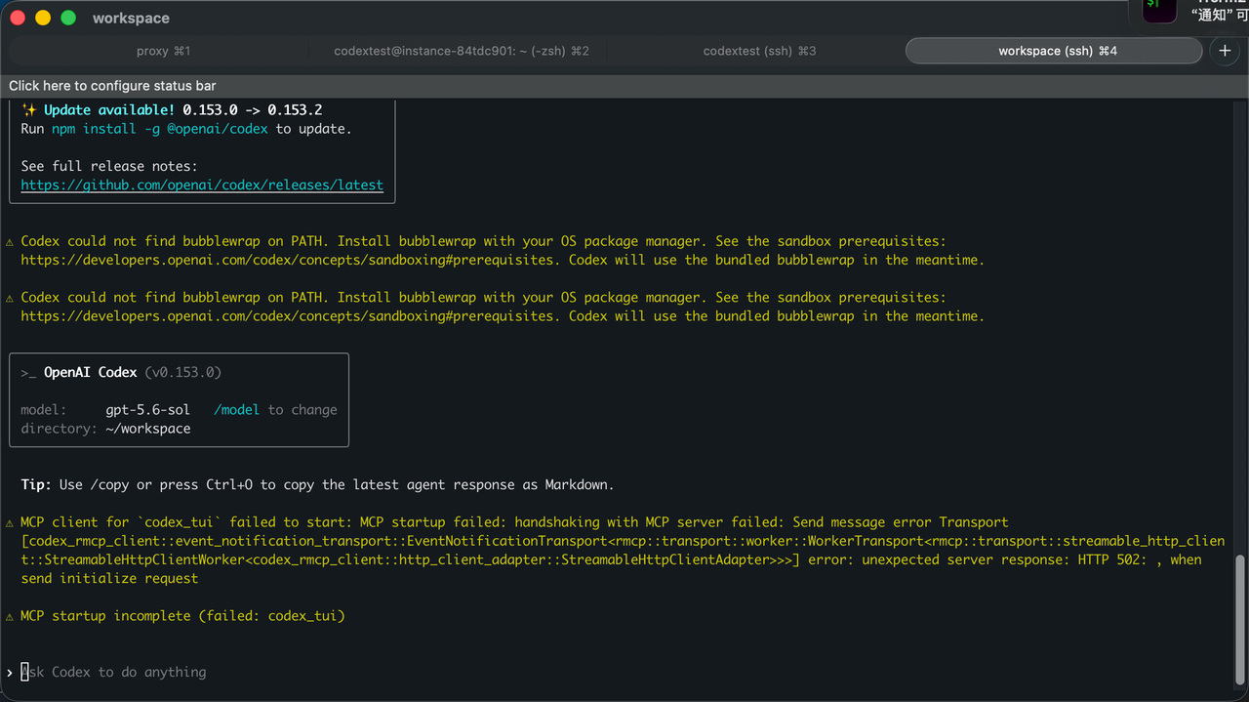The image size is (1249, 702).
Task: Click the sparkle icon beside Update available
Action: tap(28, 110)
